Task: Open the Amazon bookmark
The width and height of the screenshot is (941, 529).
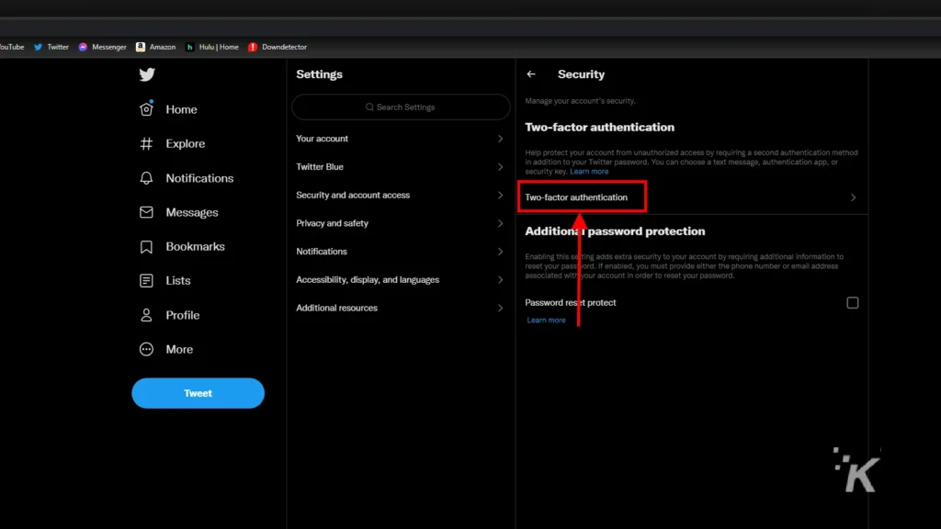Action: point(156,47)
